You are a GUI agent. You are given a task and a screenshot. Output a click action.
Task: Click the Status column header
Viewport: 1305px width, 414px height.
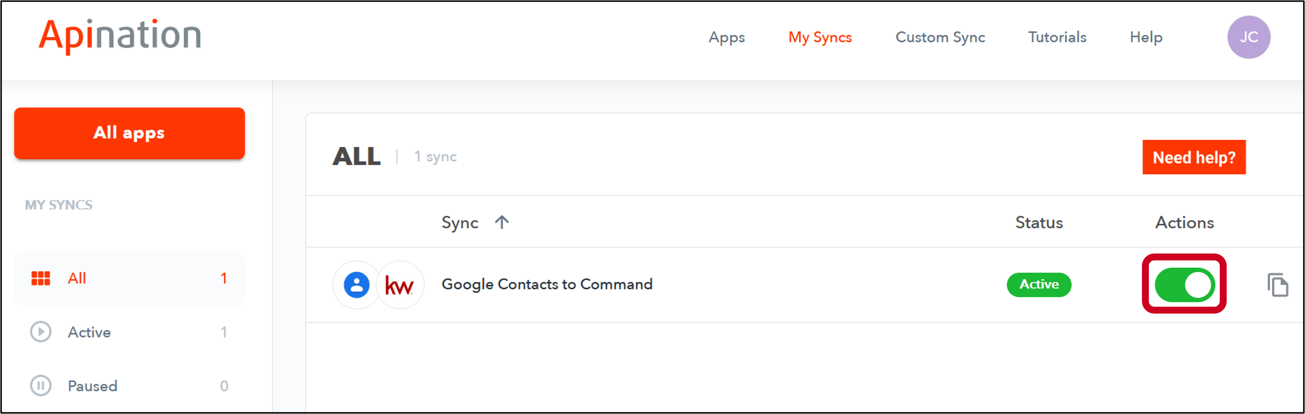(1038, 223)
